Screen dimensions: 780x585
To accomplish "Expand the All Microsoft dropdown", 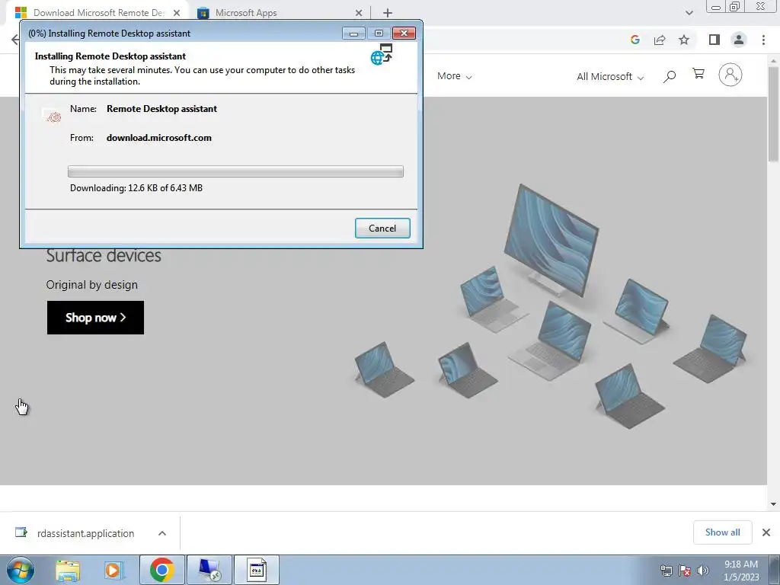I will [x=610, y=77].
